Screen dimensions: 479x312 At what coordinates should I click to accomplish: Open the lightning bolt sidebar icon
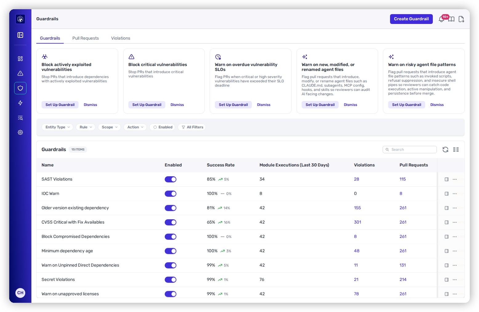tap(20, 103)
